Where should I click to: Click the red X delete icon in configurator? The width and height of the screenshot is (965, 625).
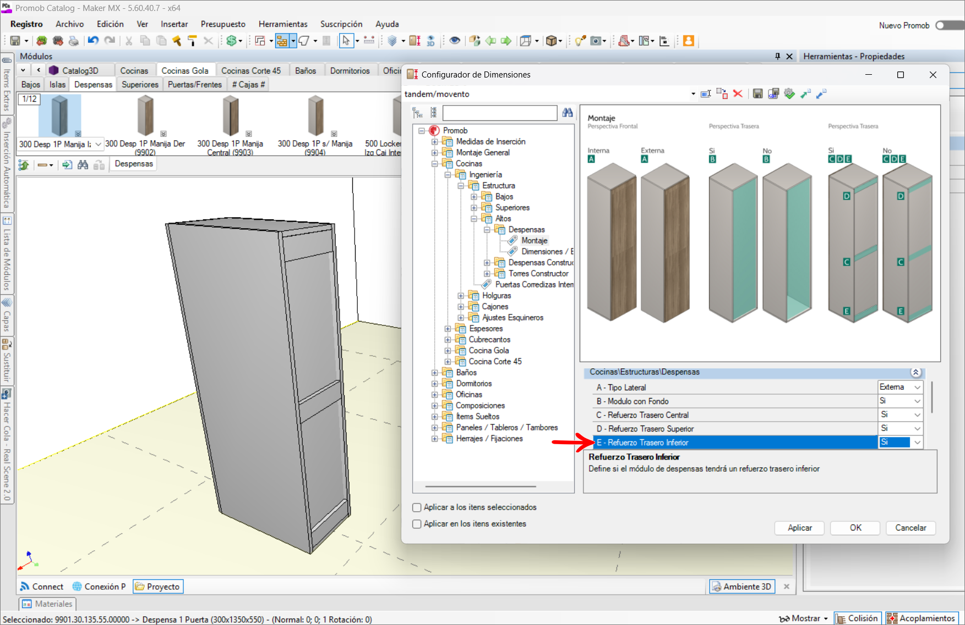coord(738,94)
